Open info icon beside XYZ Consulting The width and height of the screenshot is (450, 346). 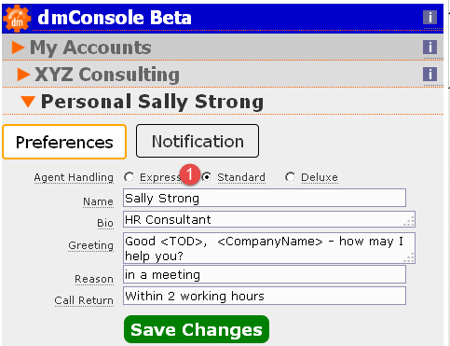(x=430, y=75)
